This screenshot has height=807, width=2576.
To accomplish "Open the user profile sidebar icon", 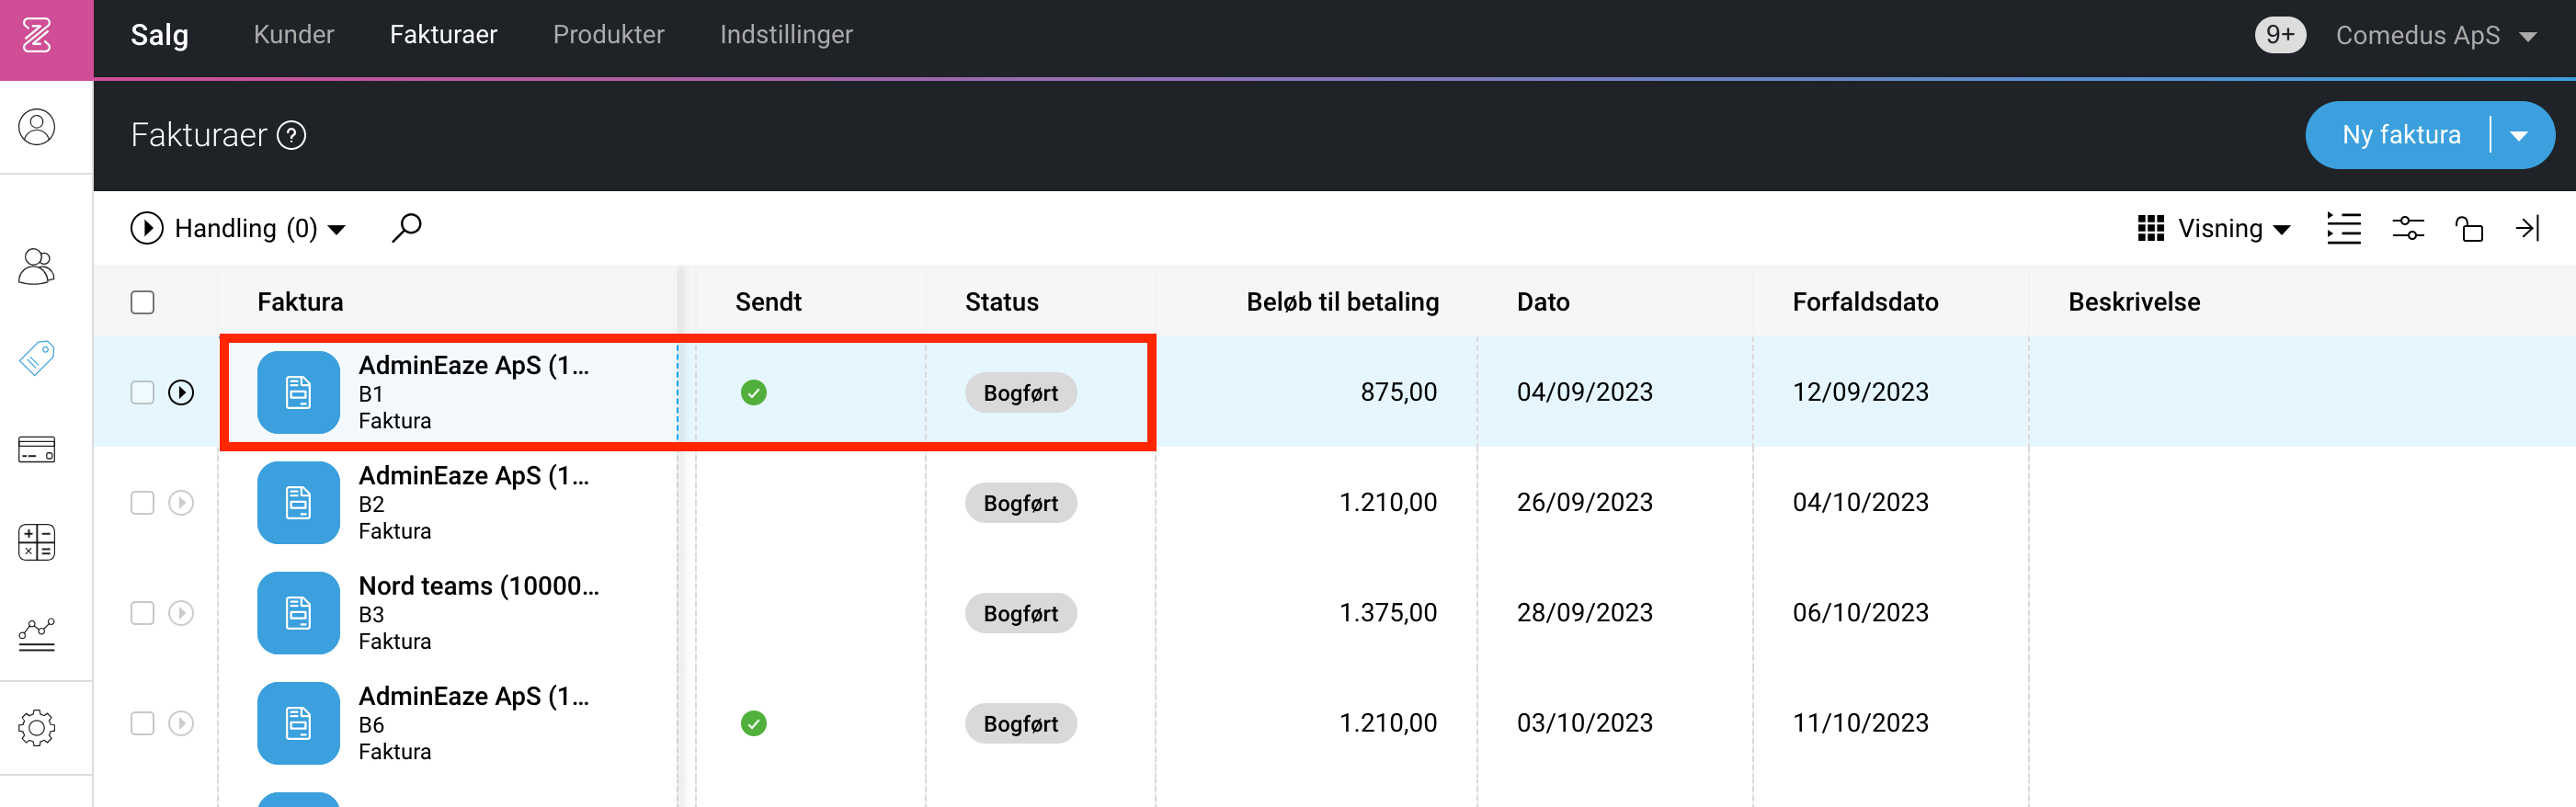I will pos(37,127).
